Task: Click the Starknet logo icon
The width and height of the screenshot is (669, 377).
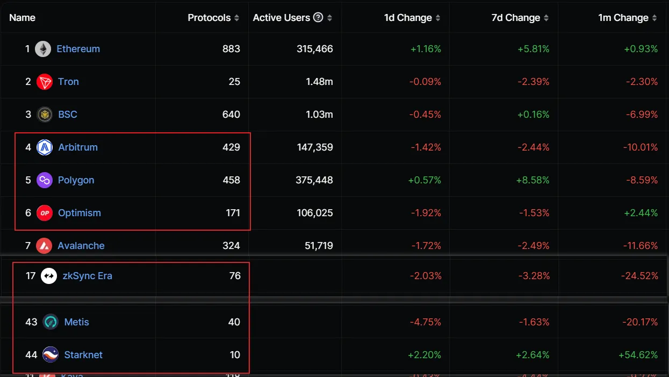Action: (x=51, y=355)
